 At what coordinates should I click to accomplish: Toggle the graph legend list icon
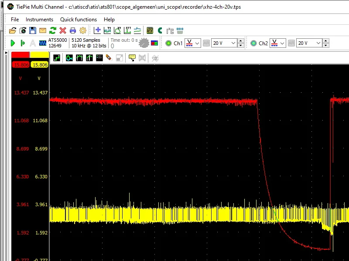click(99, 58)
